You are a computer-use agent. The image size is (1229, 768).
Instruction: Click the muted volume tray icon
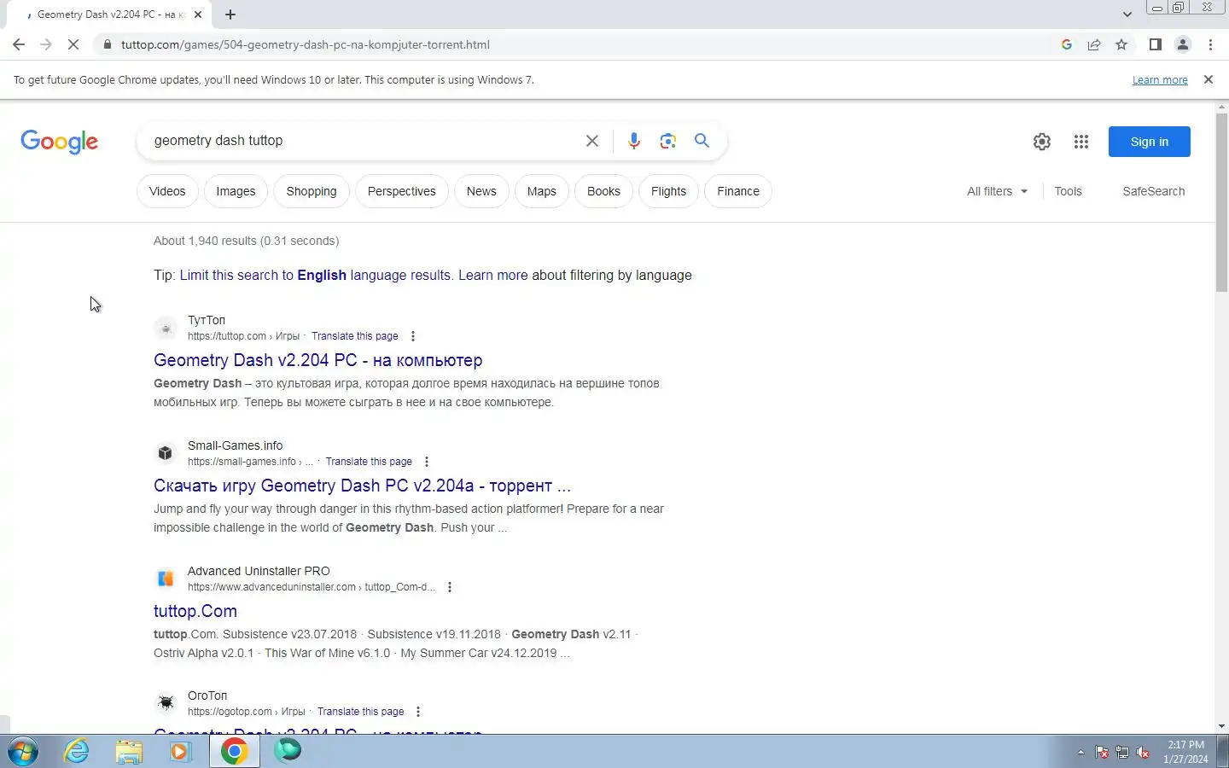[1143, 753]
